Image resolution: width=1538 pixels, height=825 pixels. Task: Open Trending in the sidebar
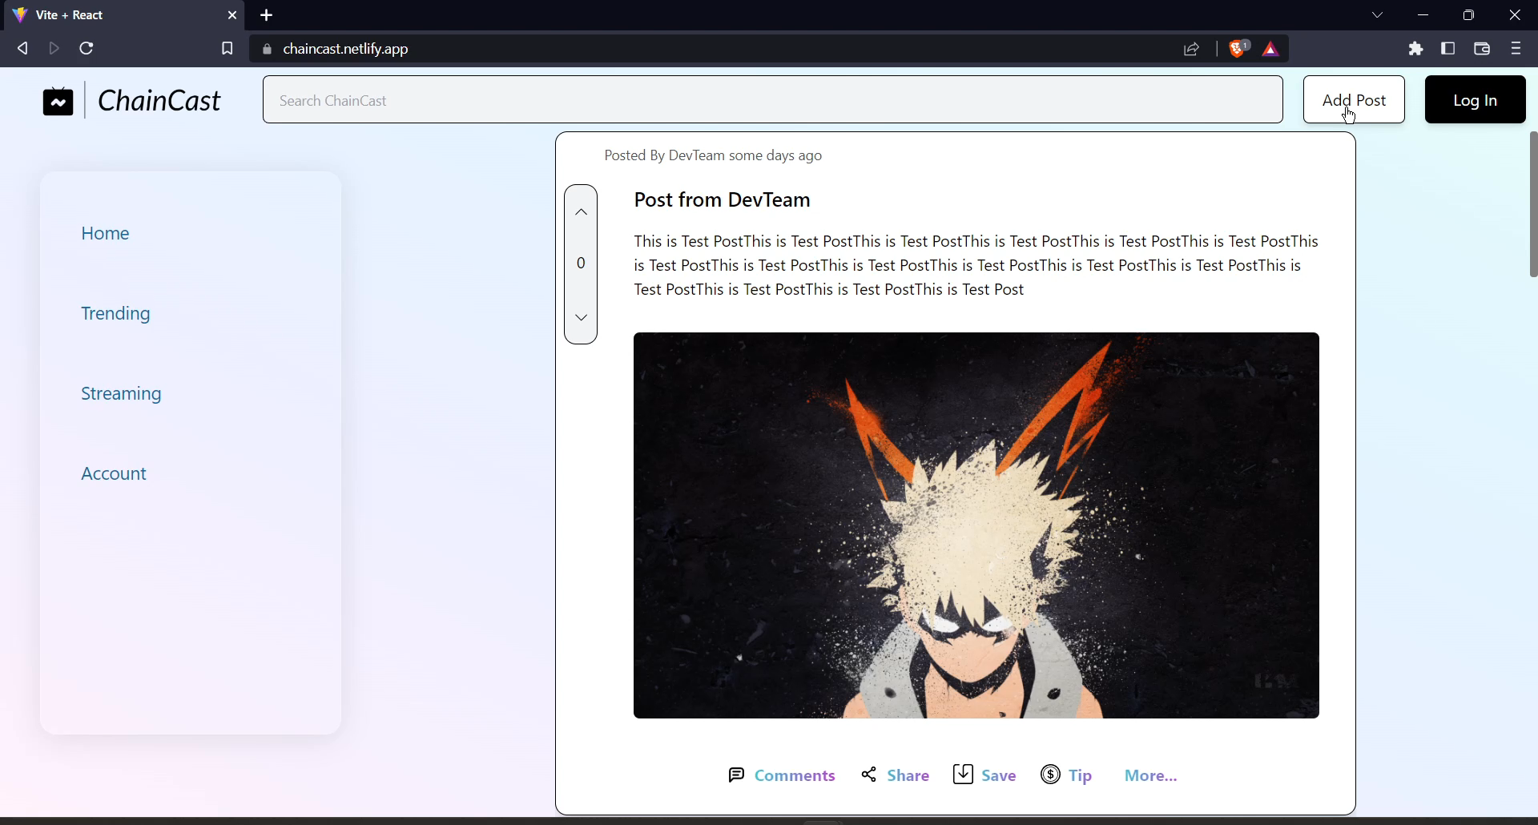click(115, 313)
